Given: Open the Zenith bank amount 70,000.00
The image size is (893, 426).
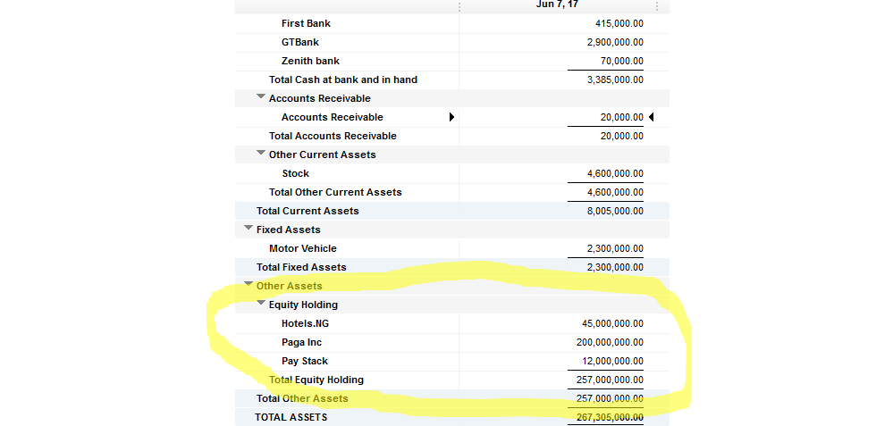Looking at the screenshot, I should 622,61.
